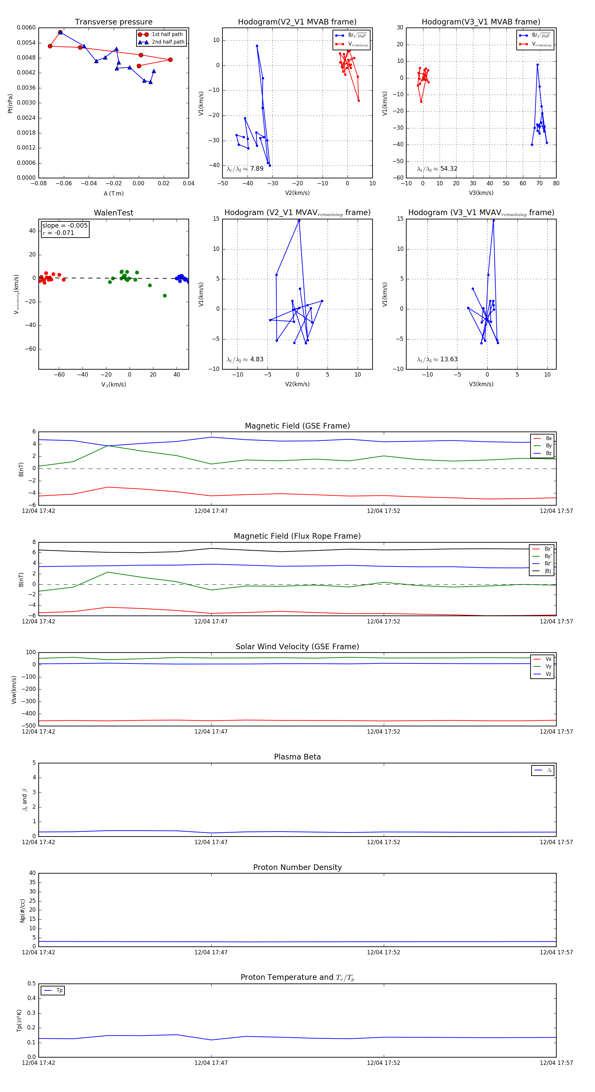Select the 'Np(#/cc)' y-axis label
Viewport: 595px width, 1092px height.
22,910
